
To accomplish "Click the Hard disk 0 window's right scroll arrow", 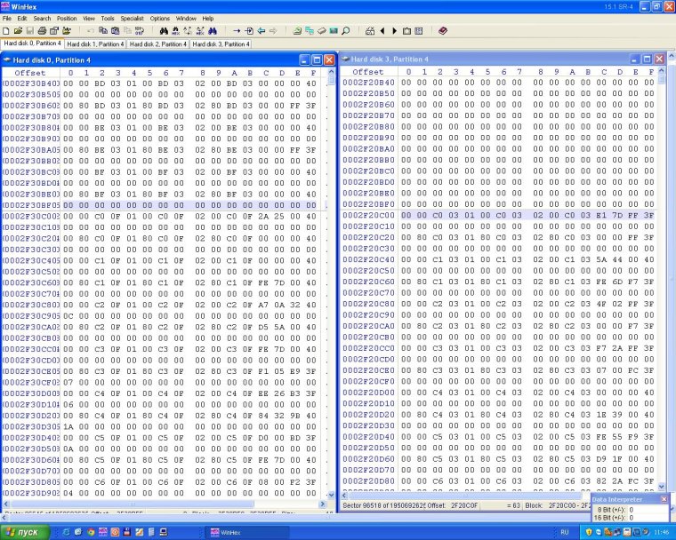I will (323, 504).
